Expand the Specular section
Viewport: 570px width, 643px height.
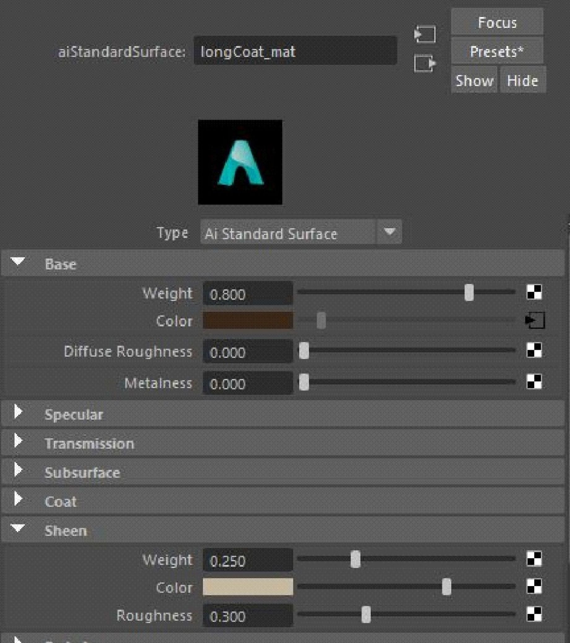coord(18,412)
